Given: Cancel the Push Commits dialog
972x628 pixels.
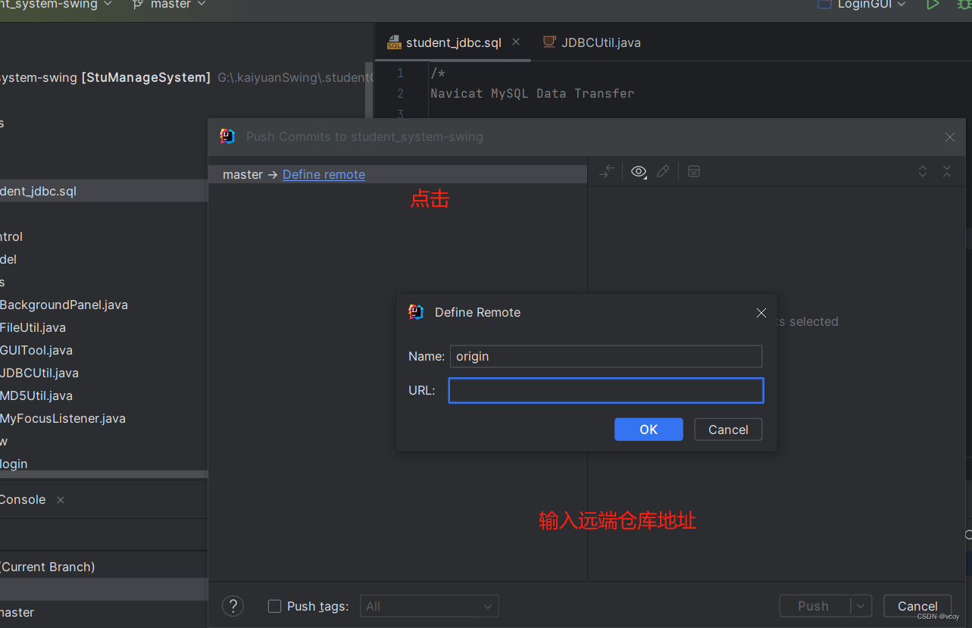Looking at the screenshot, I should [917, 606].
